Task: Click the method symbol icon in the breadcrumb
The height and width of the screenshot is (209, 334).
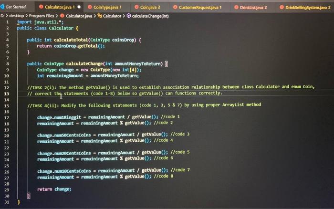Action: [x=129, y=16]
